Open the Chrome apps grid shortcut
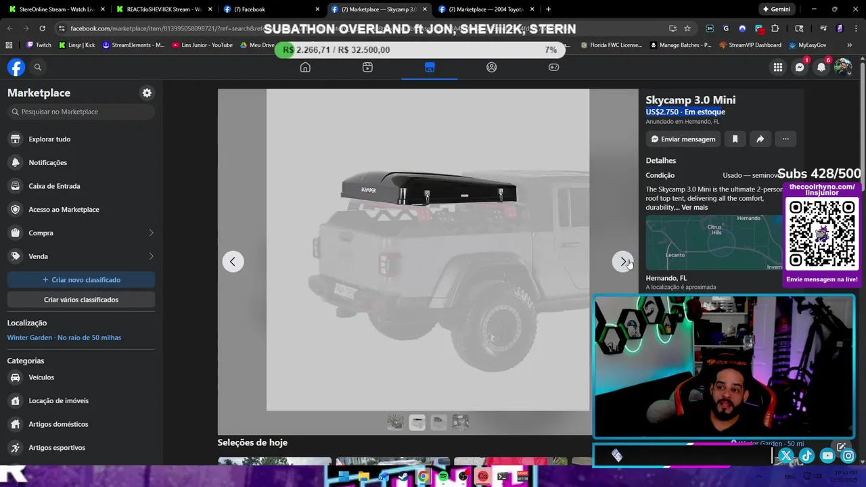This screenshot has width=866, height=487. click(x=9, y=45)
